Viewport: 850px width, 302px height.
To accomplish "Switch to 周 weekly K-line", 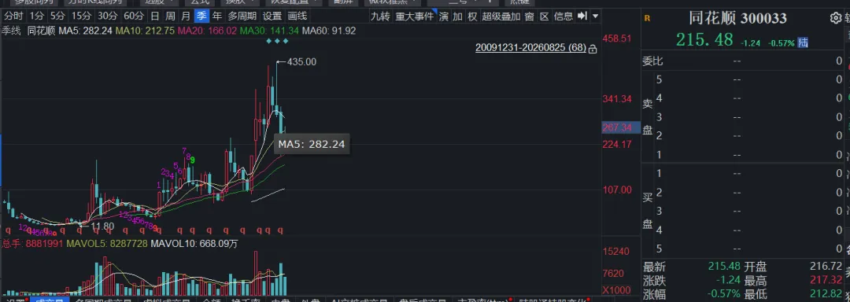I will pyautogui.click(x=170, y=16).
